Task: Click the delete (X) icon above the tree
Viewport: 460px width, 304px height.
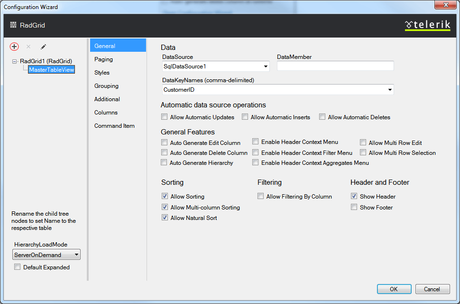Action: click(29, 47)
